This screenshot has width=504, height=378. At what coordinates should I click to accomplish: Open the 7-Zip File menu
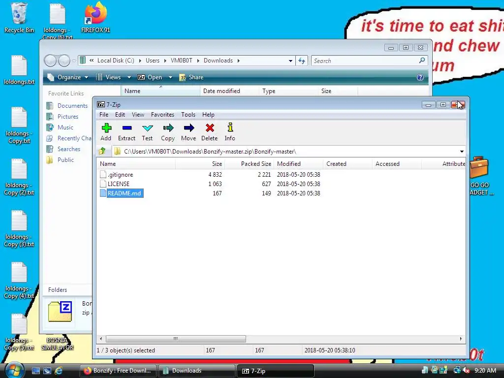pos(104,115)
